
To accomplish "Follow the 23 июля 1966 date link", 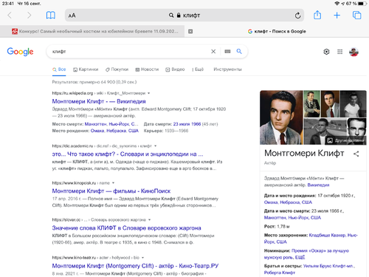I will coord(187,124).
